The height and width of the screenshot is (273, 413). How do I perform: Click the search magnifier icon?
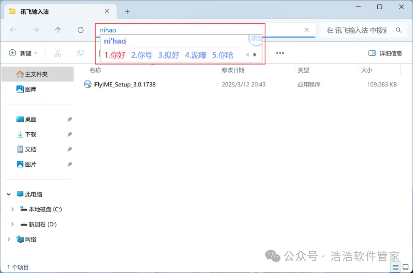coord(398,30)
